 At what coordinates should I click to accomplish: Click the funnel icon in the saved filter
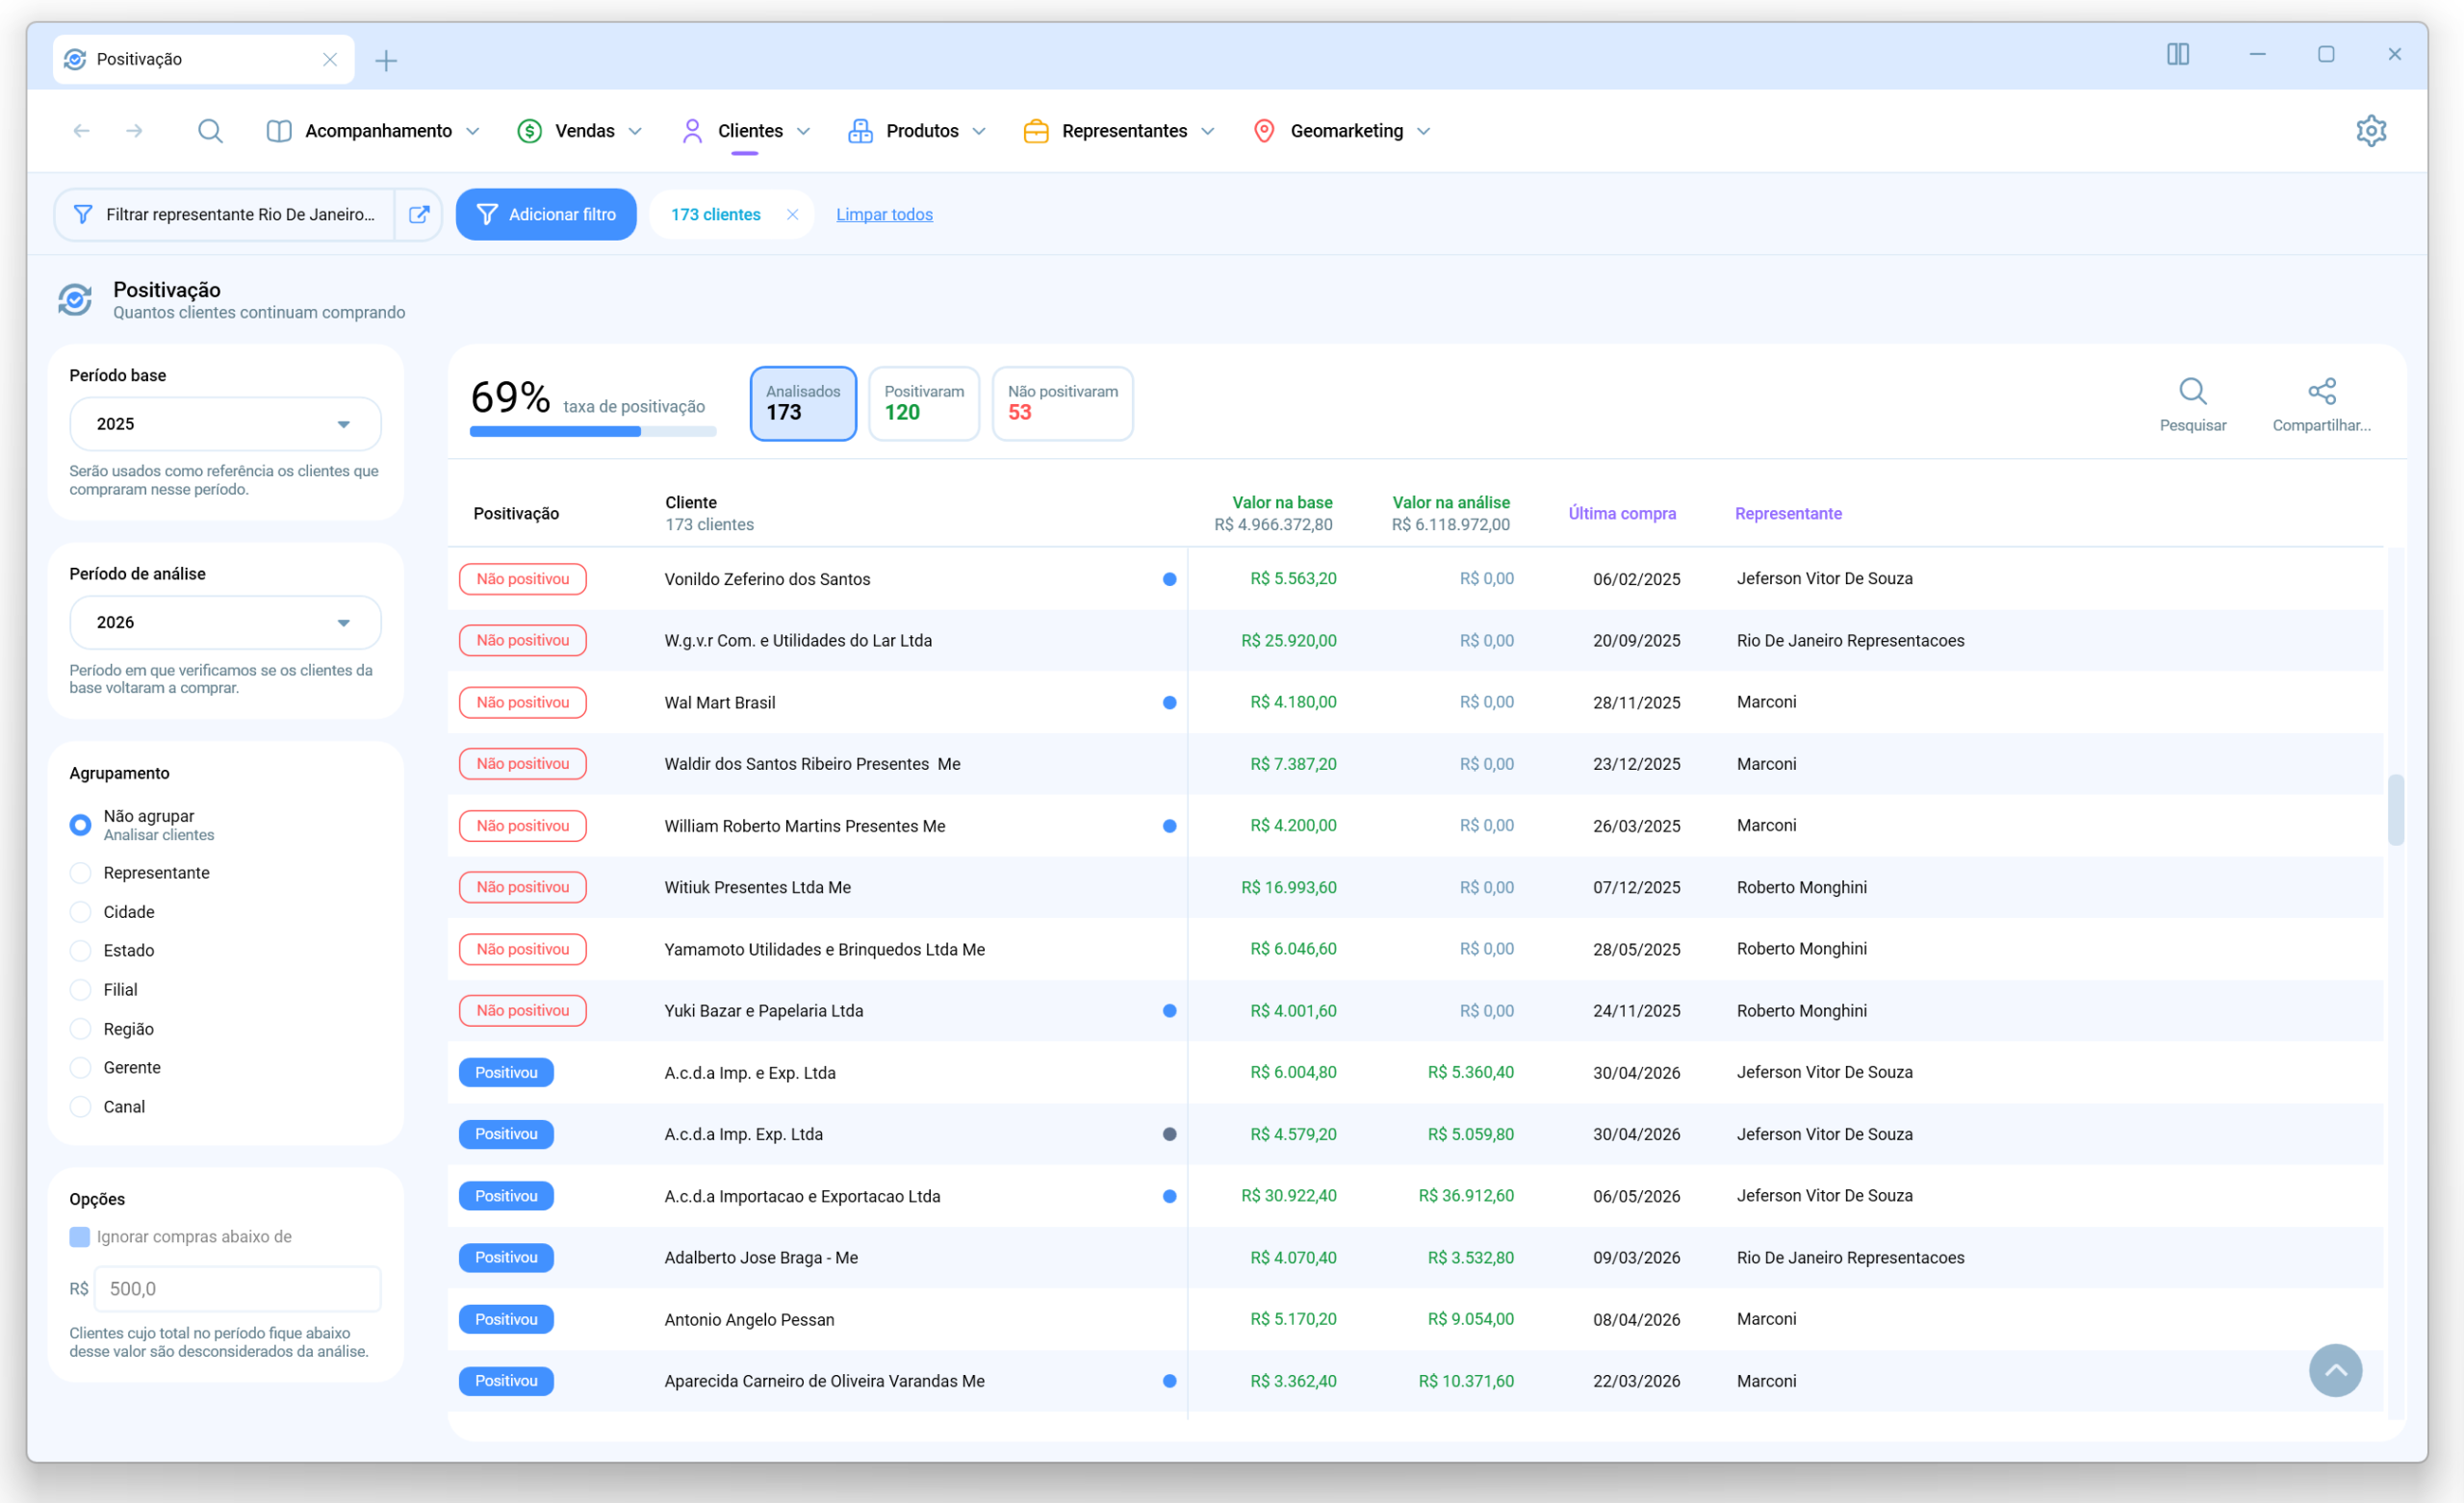84,214
